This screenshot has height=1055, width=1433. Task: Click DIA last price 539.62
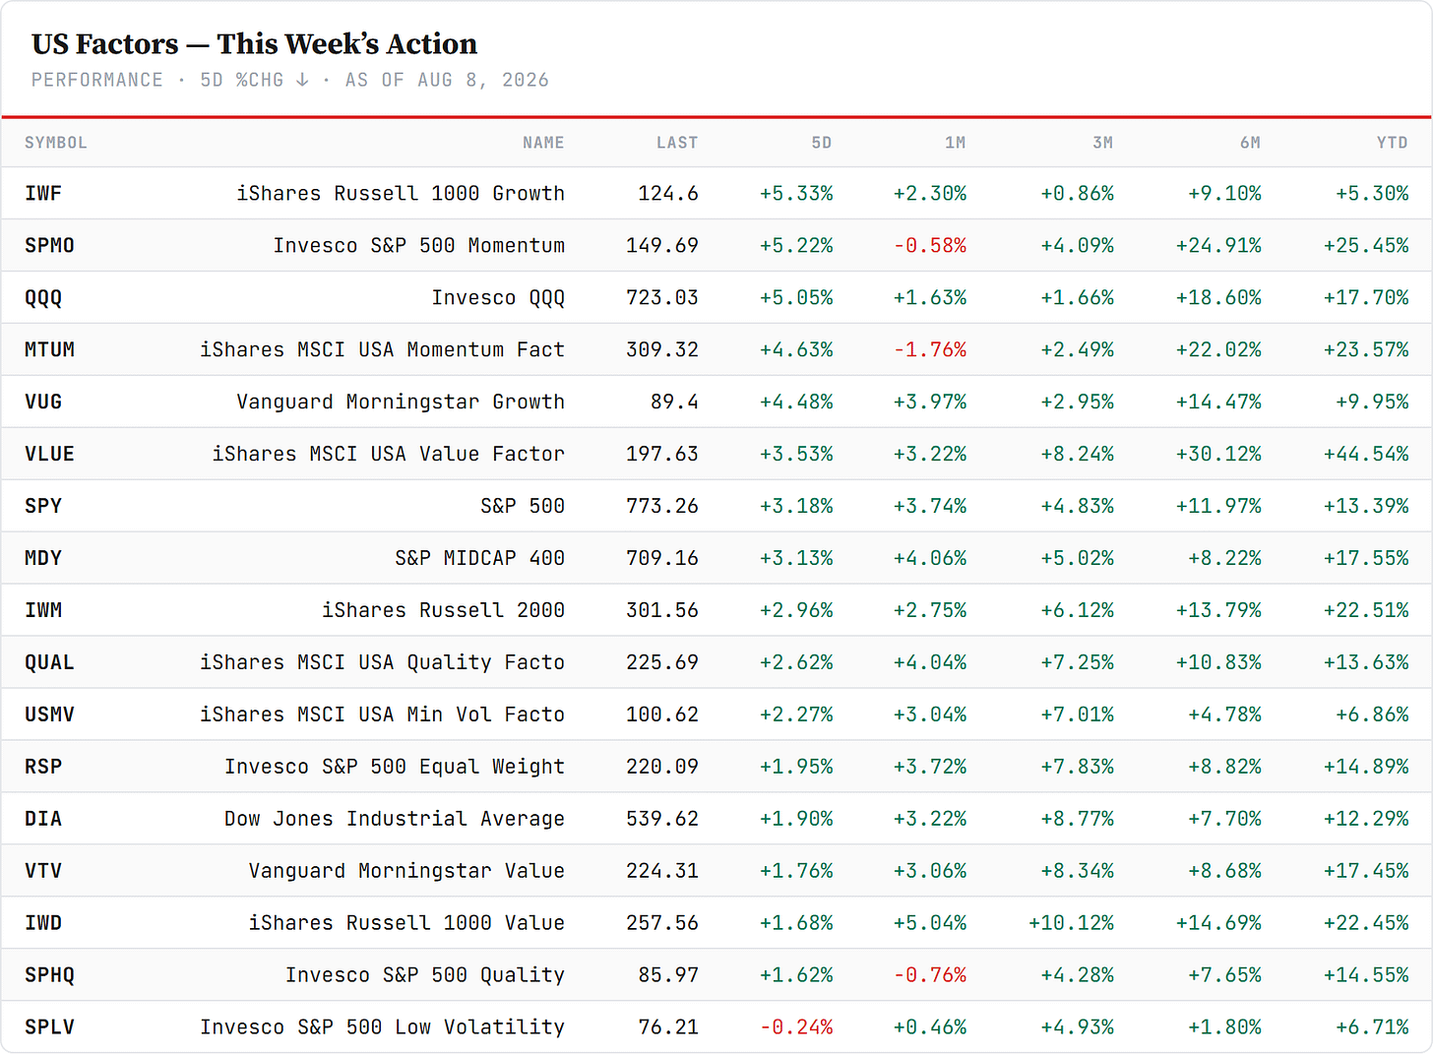[662, 819]
